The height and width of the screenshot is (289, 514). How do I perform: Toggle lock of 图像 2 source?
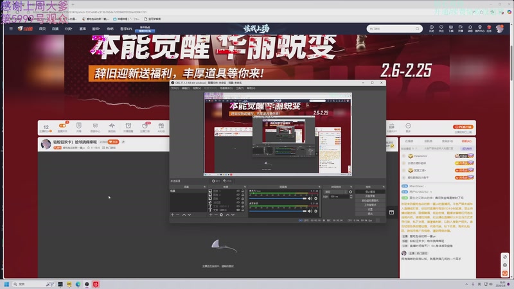(243, 195)
